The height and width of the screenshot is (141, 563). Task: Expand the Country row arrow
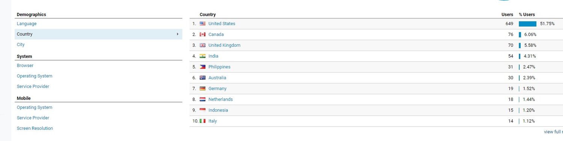pos(178,34)
